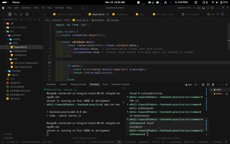Image resolution: width=230 pixels, height=144 pixels.
Task: Show more sidebar views chevron
Action: (33, 14)
